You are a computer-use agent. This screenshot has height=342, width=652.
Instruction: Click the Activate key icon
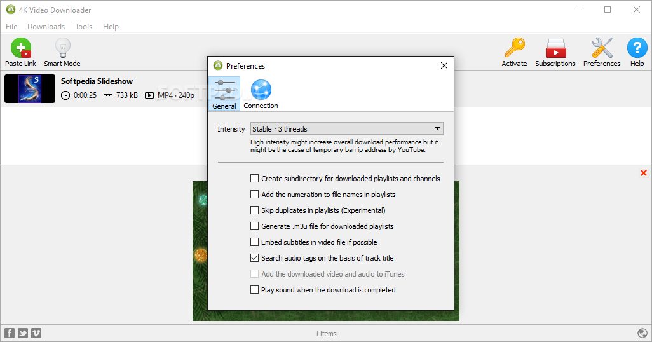tap(515, 48)
